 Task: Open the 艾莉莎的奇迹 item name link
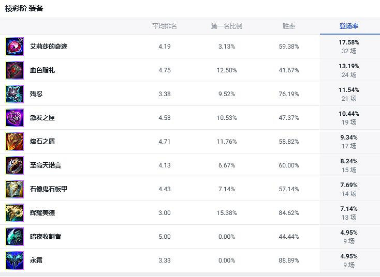tap(49, 47)
